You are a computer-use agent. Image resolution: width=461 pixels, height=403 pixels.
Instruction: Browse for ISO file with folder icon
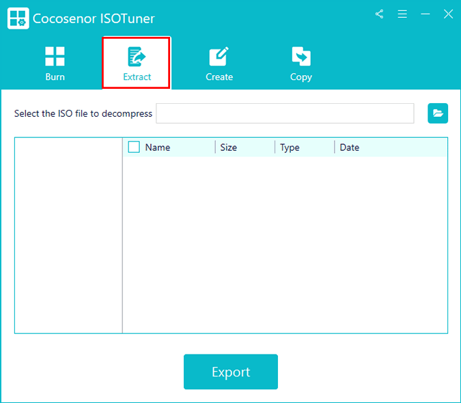pyautogui.click(x=438, y=113)
